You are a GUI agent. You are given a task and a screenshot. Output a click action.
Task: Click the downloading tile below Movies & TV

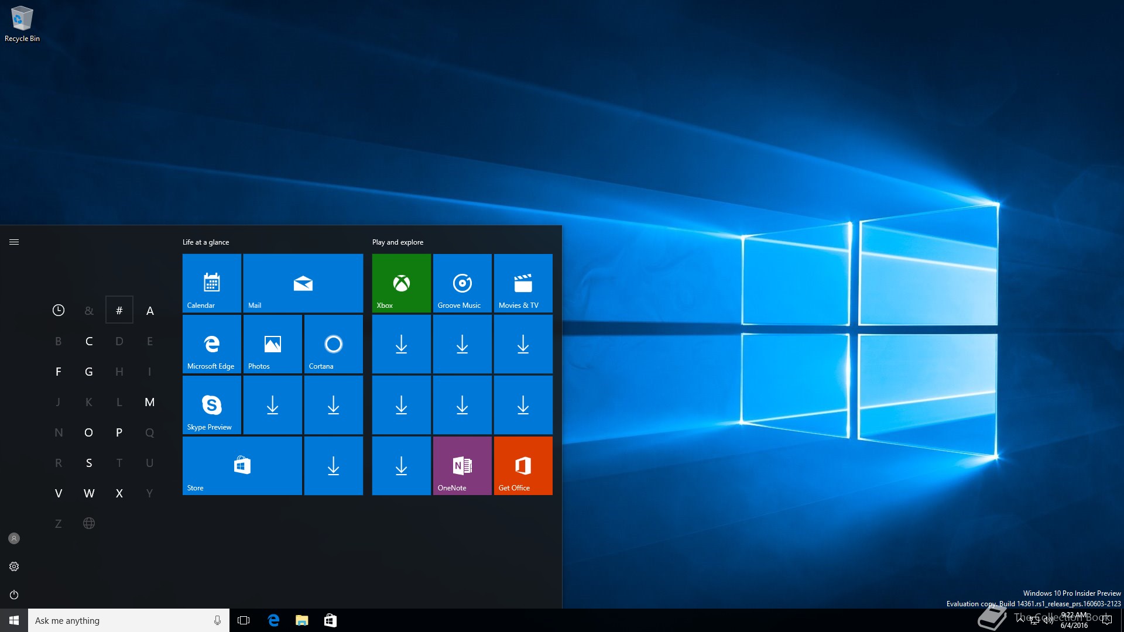point(523,344)
